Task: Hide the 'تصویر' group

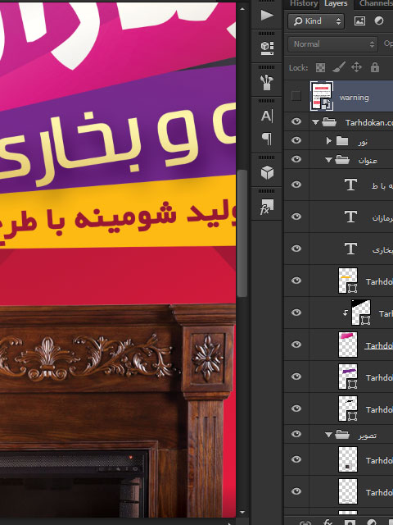Action: pos(296,434)
